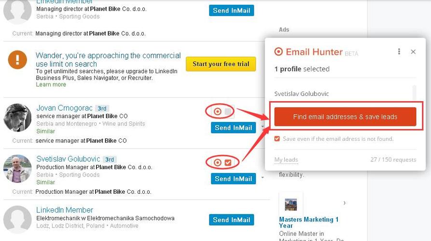Open the 'My leads' link
The width and height of the screenshot is (431, 241).
286,160
